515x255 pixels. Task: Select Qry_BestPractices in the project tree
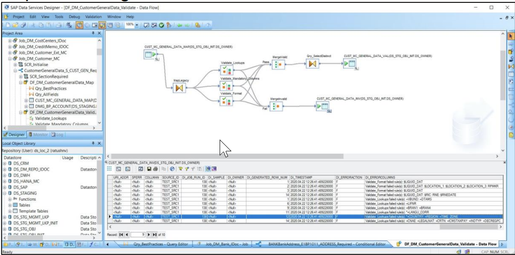click(x=50, y=88)
